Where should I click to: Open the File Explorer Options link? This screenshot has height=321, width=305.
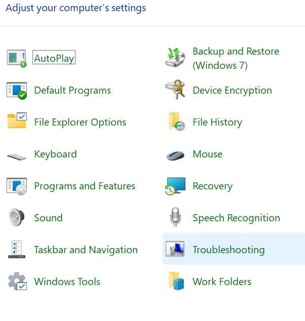tap(80, 122)
